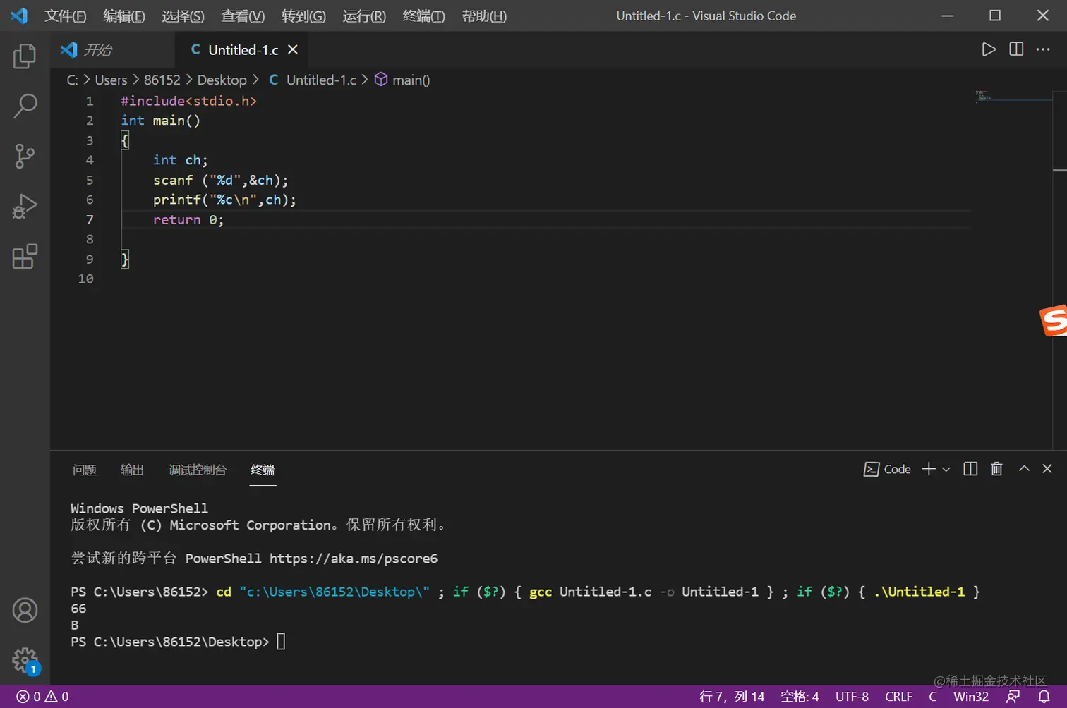This screenshot has width=1067, height=708.
Task: Open the 终端(T) menu
Action: click(423, 16)
